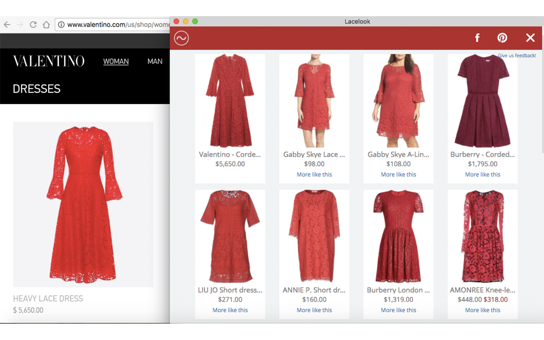Open the LIU JO Short dress thumbnail
This screenshot has width=544, height=340.
[230, 236]
